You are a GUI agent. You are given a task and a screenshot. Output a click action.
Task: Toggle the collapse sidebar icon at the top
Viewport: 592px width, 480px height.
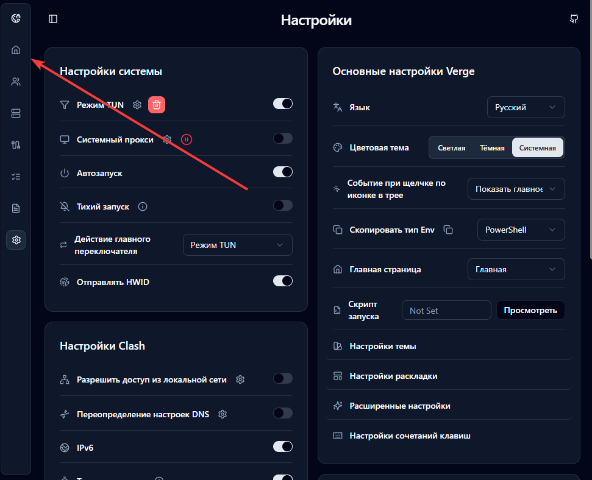coord(52,19)
